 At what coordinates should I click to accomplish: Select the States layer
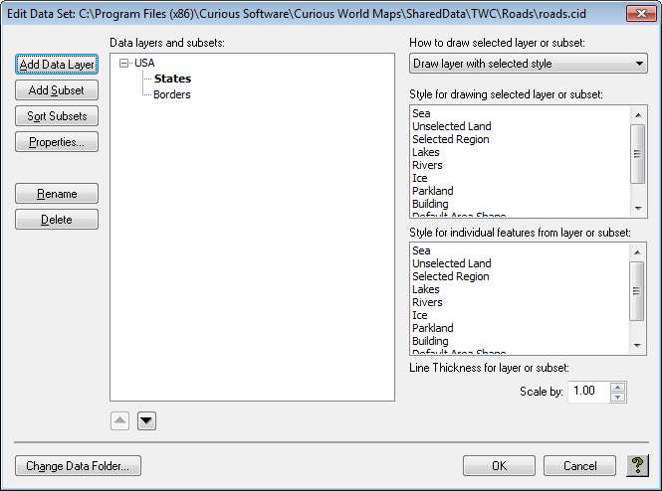172,79
